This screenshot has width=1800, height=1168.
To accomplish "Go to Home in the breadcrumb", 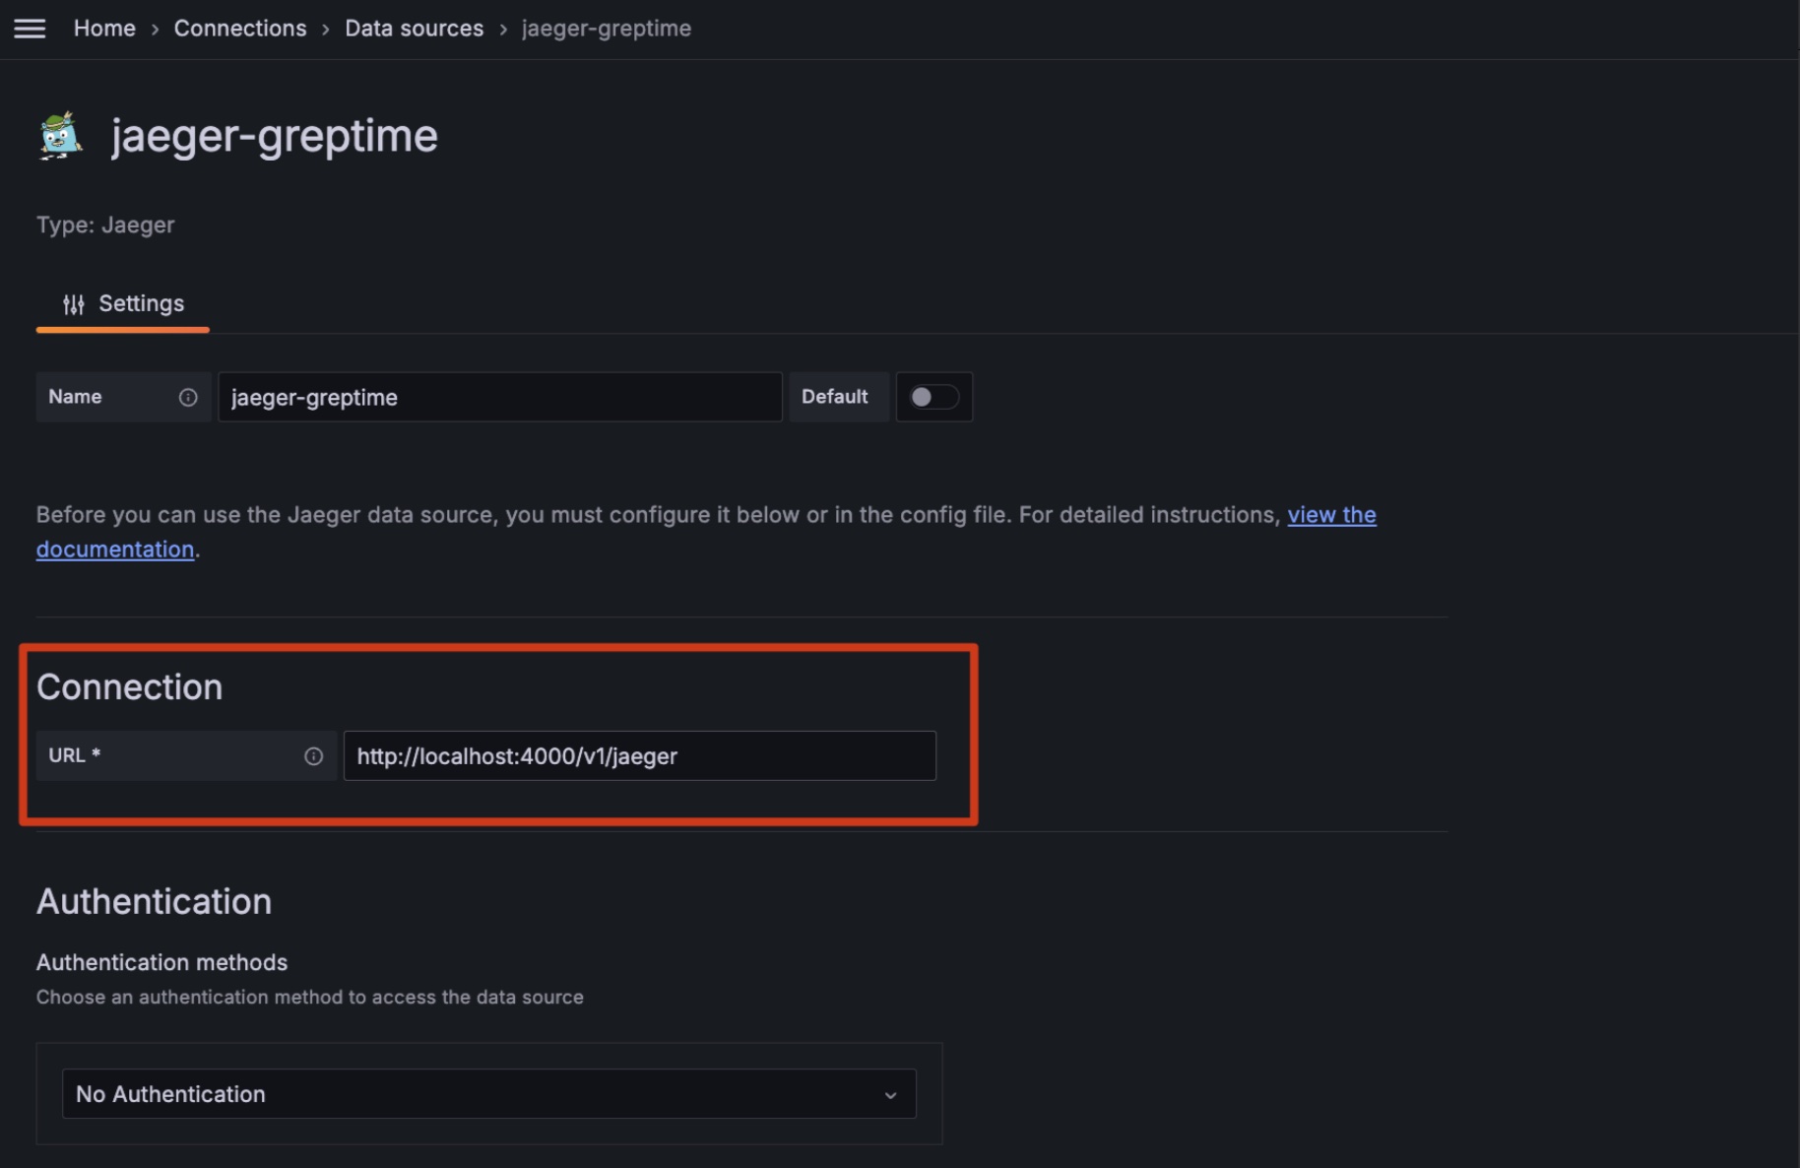I will click(x=104, y=29).
